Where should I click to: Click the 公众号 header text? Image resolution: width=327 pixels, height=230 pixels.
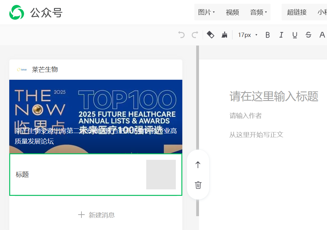[x=46, y=13]
